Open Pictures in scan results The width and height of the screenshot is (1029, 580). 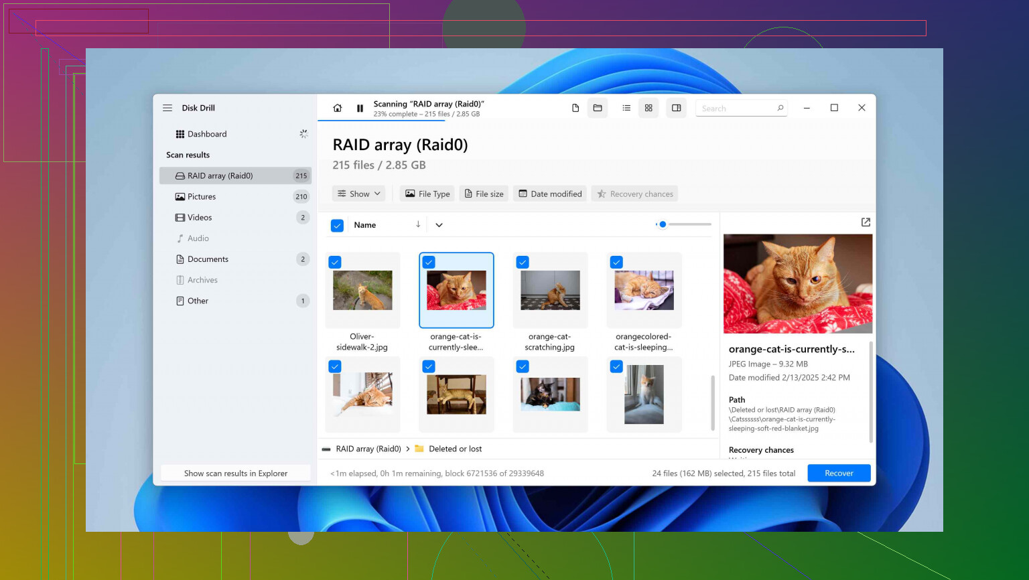[x=202, y=197]
